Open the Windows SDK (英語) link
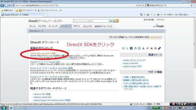This screenshot has height=110, width=196. click(42, 94)
